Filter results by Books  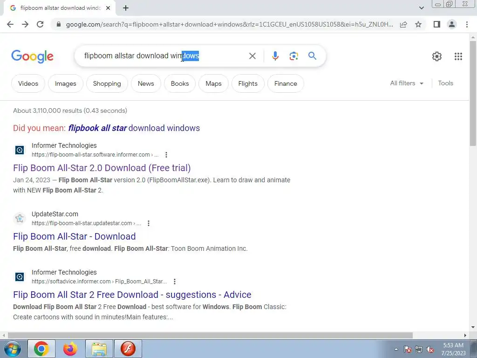pos(180,83)
